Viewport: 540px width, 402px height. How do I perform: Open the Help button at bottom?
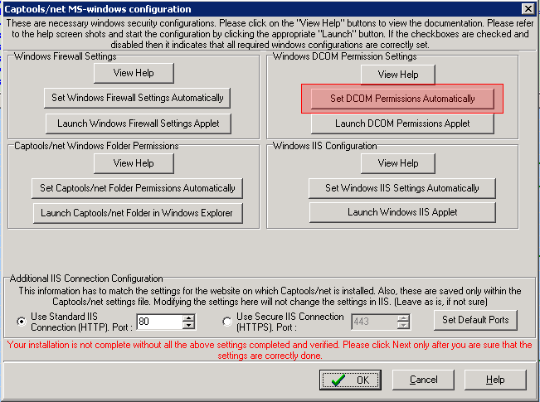(495, 380)
